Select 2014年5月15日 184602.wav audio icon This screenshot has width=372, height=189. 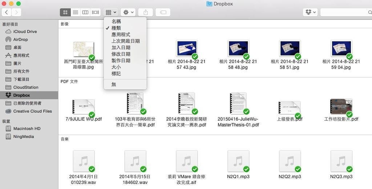click(x=135, y=161)
